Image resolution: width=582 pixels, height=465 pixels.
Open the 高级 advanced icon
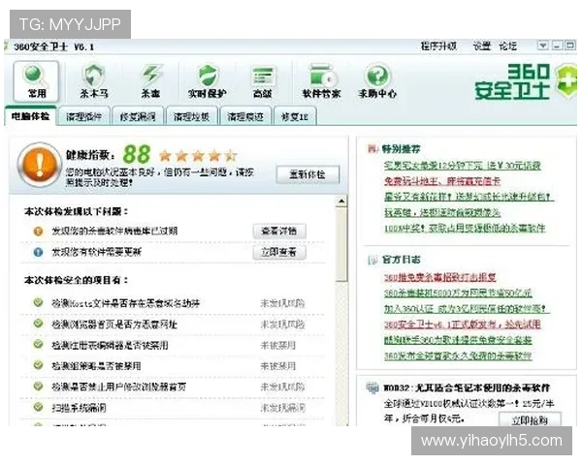click(263, 81)
